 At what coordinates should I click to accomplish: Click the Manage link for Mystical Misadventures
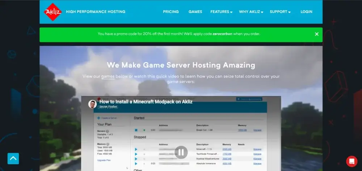tap(257, 159)
